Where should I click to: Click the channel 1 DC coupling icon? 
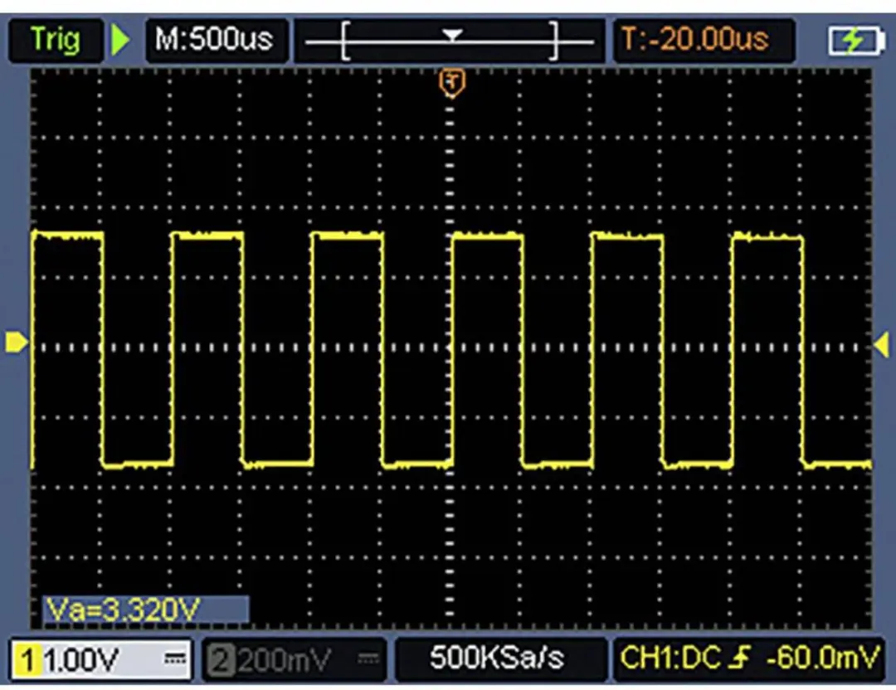[x=175, y=658]
